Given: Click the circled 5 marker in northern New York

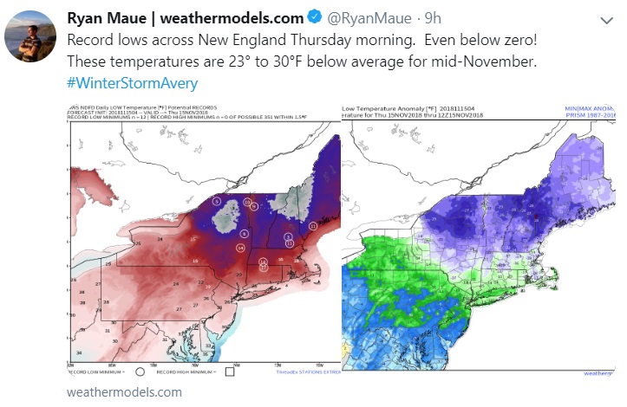Looking at the screenshot, I should [216, 201].
